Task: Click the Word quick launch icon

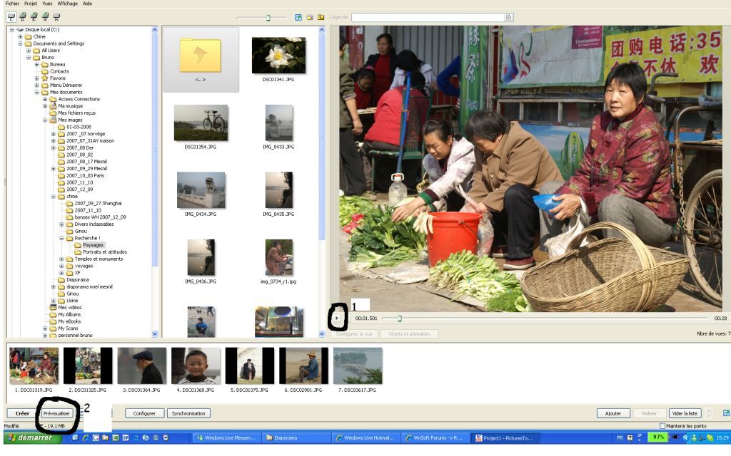Action: (x=126, y=438)
